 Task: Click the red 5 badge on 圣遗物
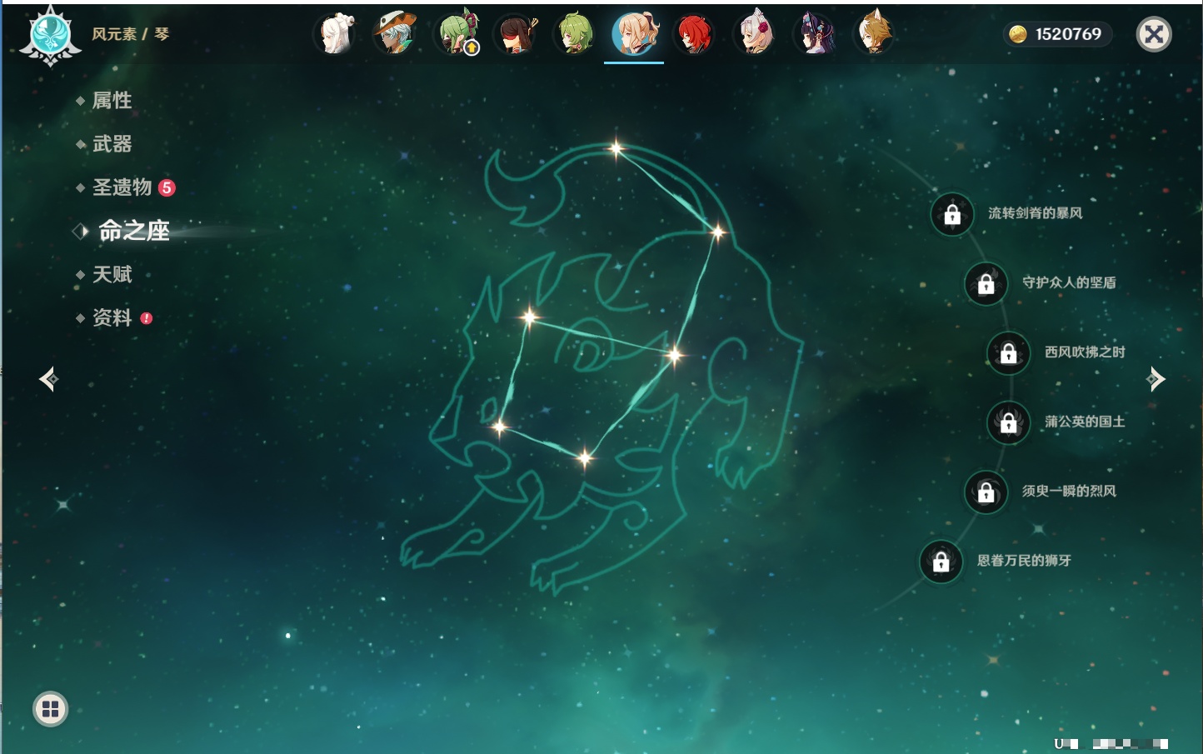point(167,187)
